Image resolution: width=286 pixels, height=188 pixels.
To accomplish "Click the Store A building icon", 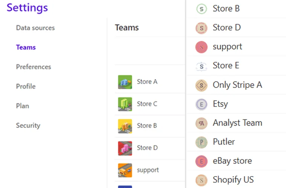I will coord(125,82).
